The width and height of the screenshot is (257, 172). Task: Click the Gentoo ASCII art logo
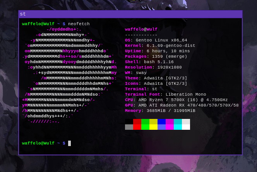pos(70,76)
